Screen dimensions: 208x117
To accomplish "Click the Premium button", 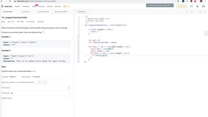I will tap(182, 6).
